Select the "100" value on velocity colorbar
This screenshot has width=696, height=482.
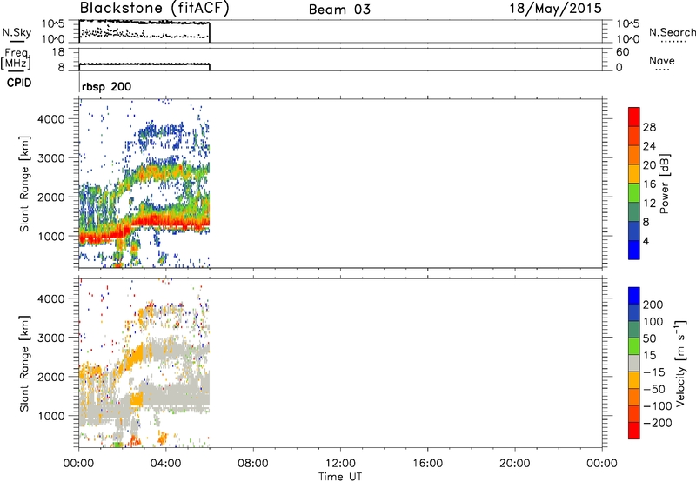click(653, 322)
